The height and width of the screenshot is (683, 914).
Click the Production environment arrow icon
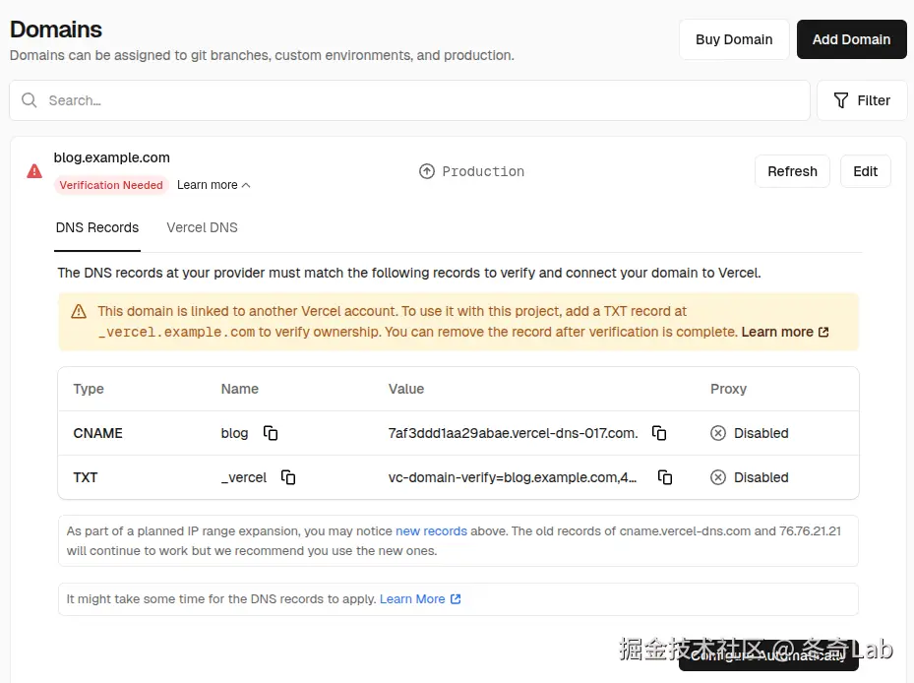click(x=426, y=171)
